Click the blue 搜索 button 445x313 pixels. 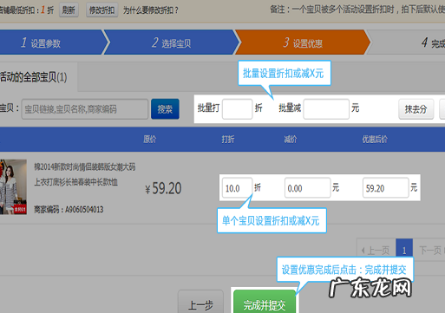click(165, 109)
